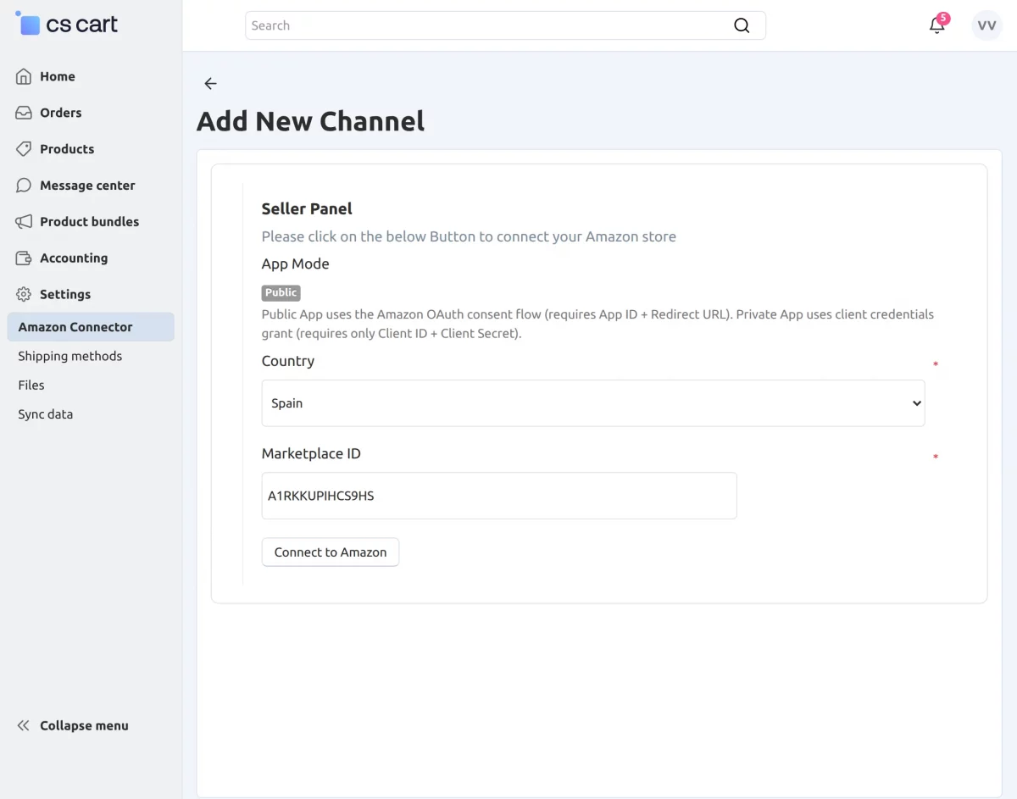This screenshot has width=1017, height=799.
Task: Open the notifications bell
Action: click(936, 25)
